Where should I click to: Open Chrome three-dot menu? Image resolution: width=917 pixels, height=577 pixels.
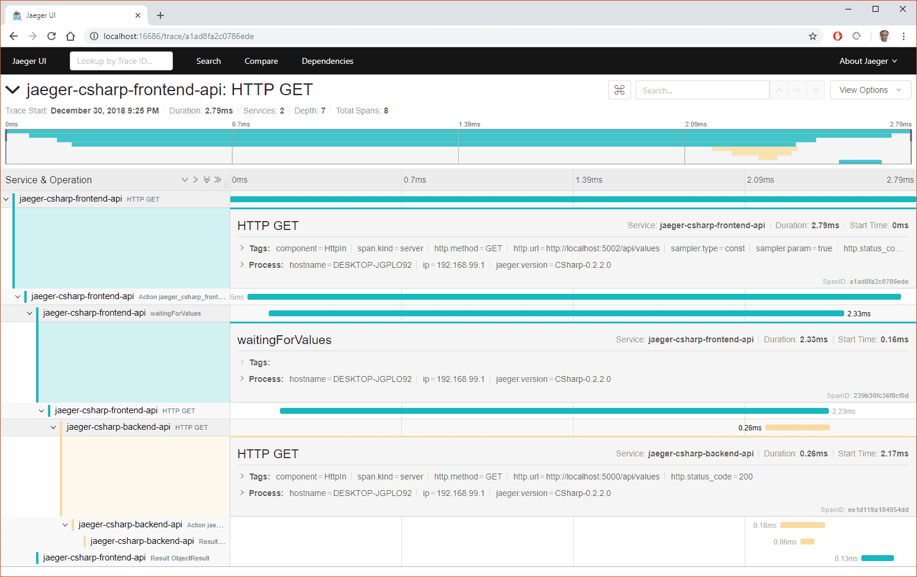click(x=903, y=36)
